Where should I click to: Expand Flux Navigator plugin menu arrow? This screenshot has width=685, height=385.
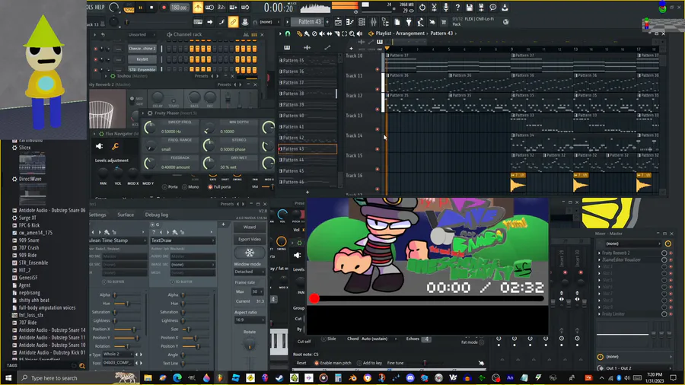pos(94,134)
